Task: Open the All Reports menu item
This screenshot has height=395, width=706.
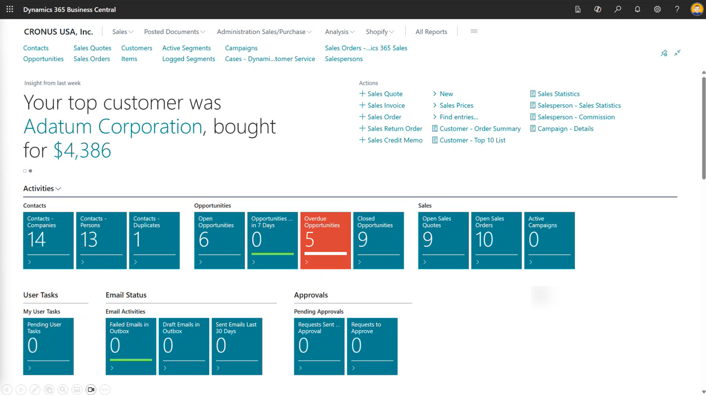Action: point(431,32)
